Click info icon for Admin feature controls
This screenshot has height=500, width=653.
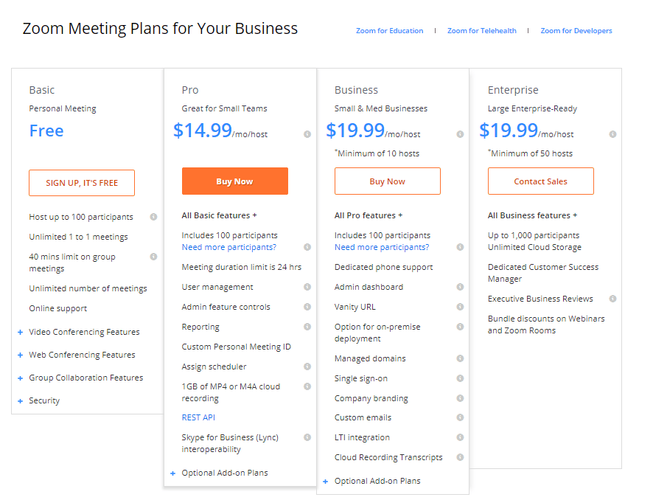pyautogui.click(x=307, y=307)
